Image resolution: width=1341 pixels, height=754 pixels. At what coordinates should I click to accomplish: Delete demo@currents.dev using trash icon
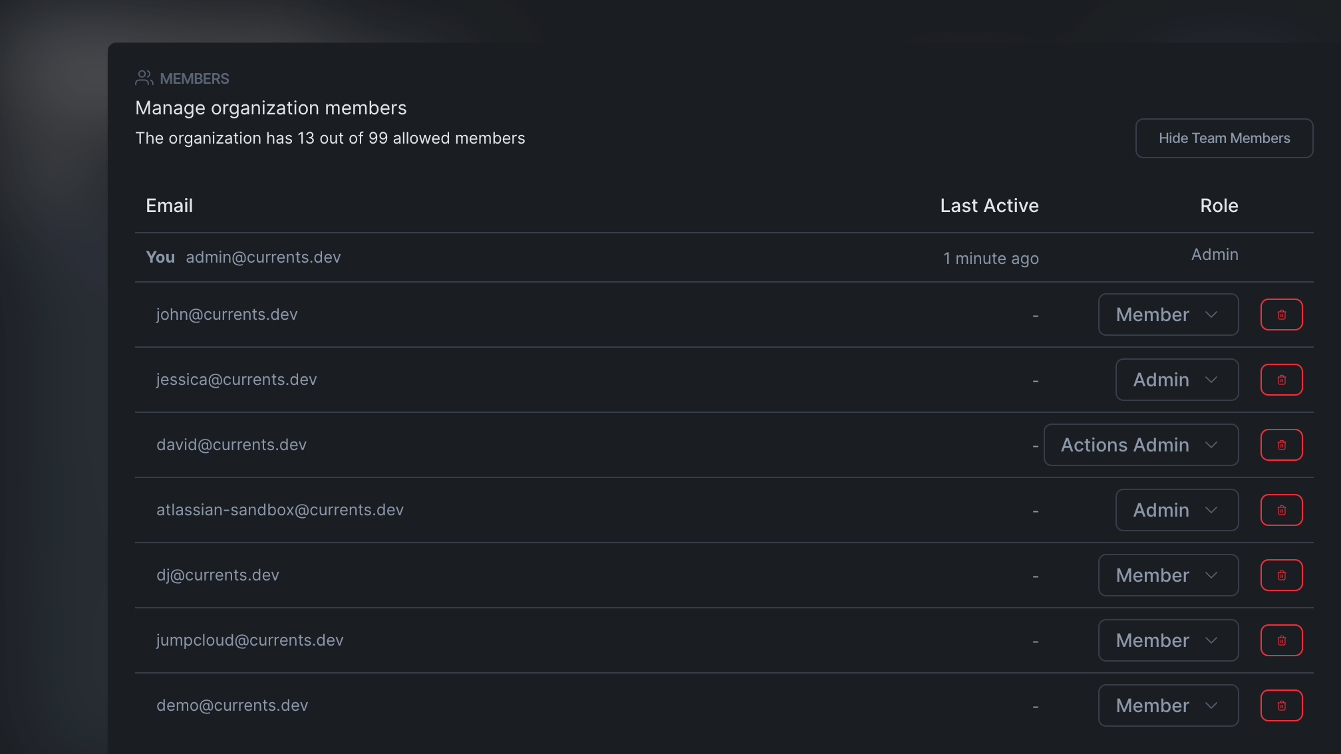[1281, 705]
